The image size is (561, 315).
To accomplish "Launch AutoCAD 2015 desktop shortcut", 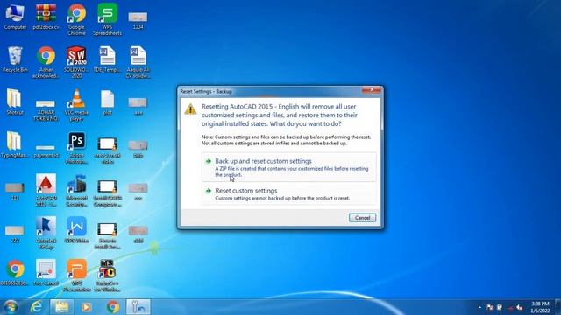I will [46, 191].
